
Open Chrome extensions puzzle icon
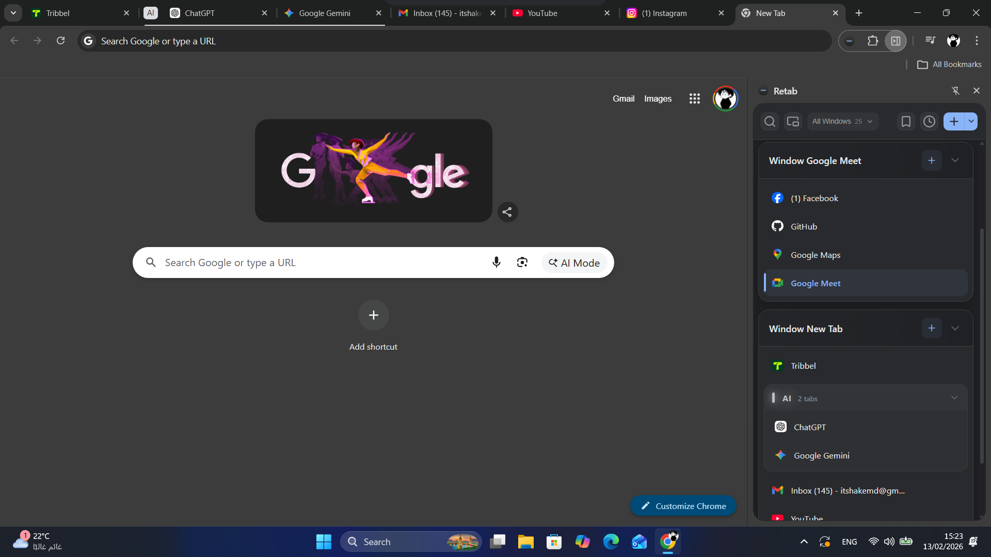(873, 40)
